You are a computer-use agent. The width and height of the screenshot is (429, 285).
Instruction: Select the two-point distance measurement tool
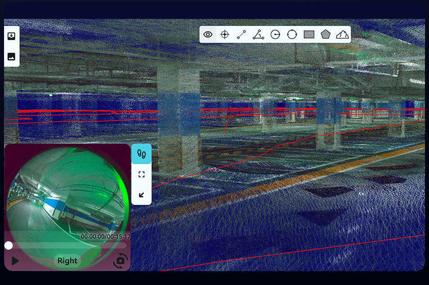pyautogui.click(x=241, y=35)
